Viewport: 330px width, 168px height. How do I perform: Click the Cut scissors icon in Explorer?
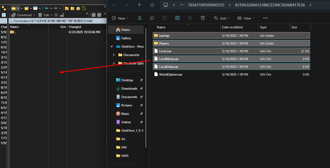coord(140,18)
